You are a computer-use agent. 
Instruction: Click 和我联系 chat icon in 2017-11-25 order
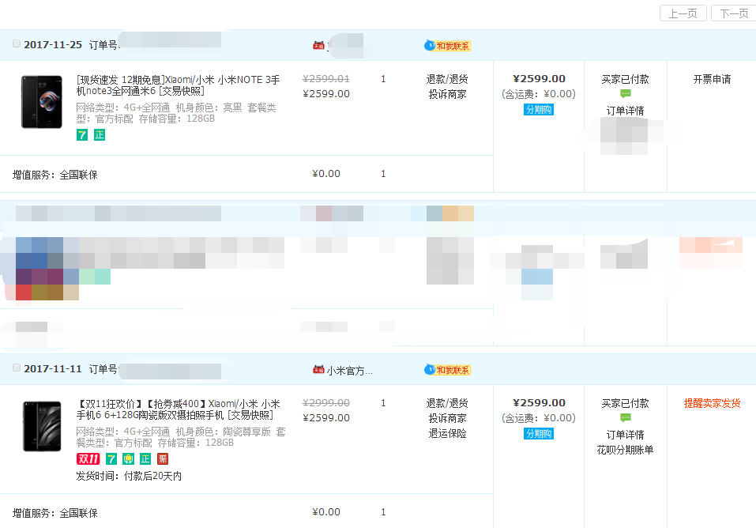[447, 46]
